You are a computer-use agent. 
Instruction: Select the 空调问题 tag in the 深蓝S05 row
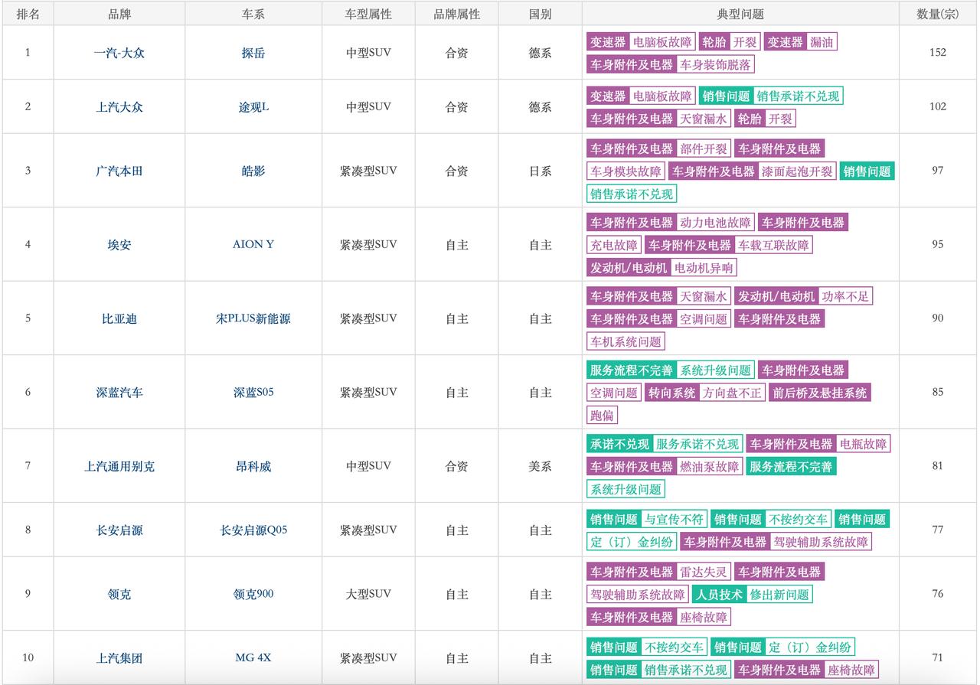614,393
